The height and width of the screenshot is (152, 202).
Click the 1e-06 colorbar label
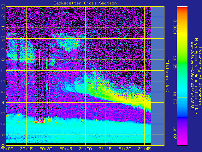(175, 98)
